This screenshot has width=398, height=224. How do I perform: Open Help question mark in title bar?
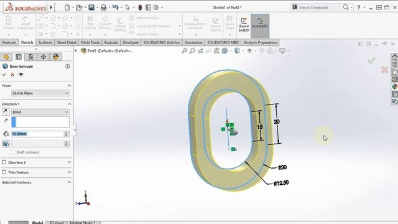(358, 7)
